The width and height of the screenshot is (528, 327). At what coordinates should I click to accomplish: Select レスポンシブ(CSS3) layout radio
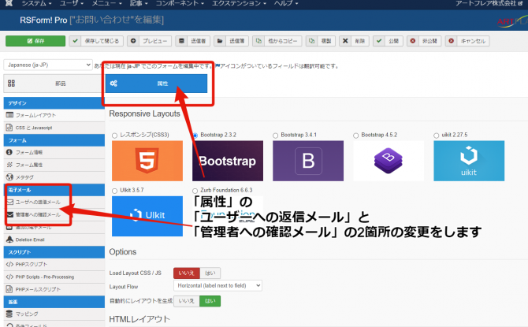tap(114, 136)
